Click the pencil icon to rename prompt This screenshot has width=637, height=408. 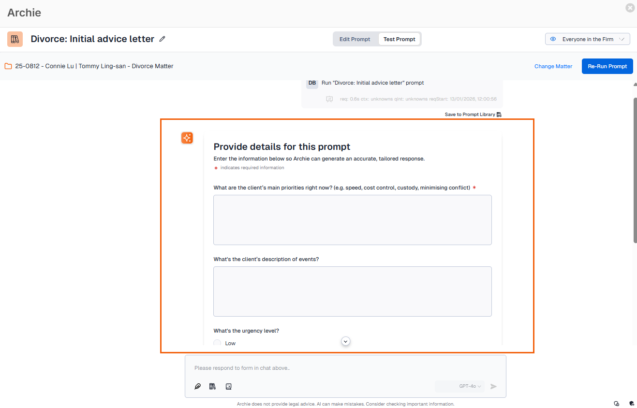click(163, 39)
